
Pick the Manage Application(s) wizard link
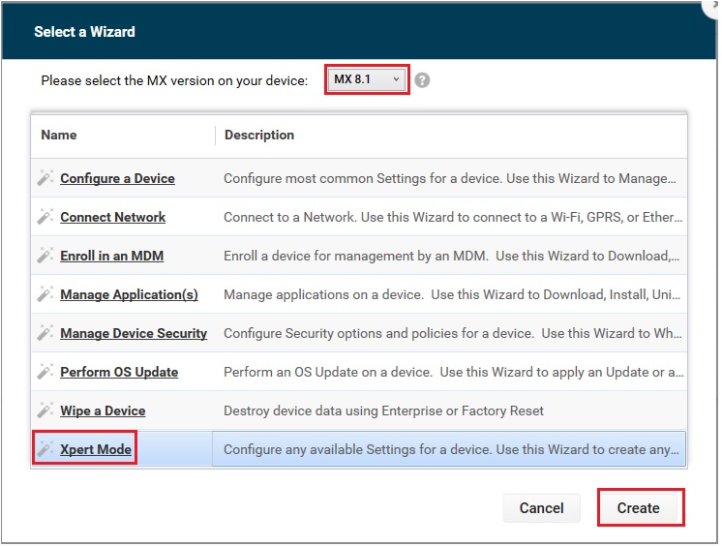[130, 294]
